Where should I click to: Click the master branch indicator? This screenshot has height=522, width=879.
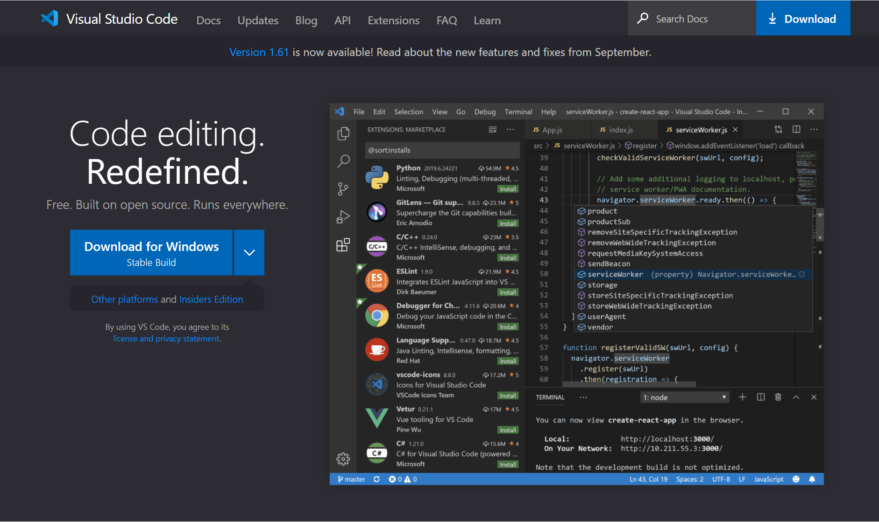[x=351, y=479]
